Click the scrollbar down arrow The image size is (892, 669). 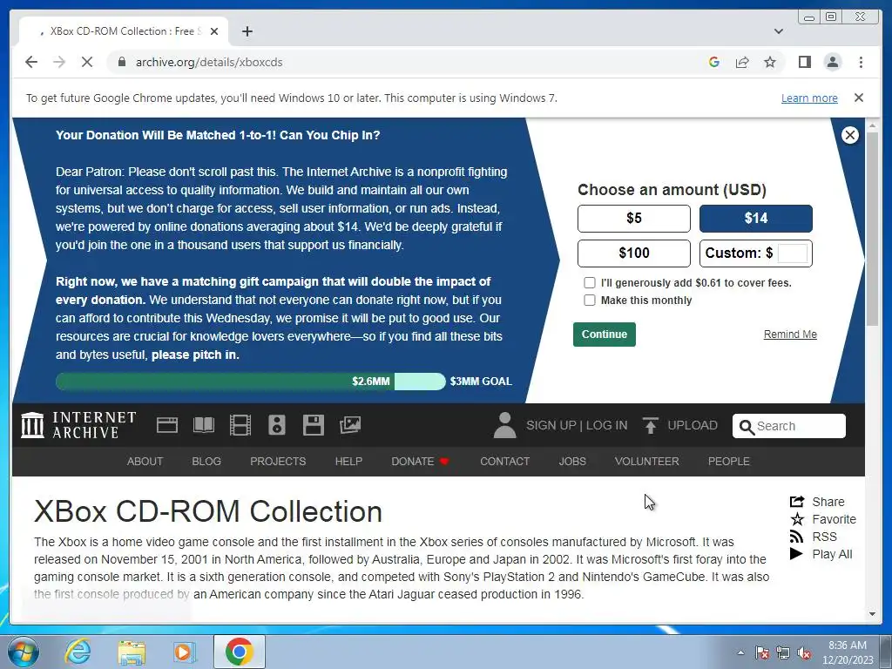click(x=872, y=614)
